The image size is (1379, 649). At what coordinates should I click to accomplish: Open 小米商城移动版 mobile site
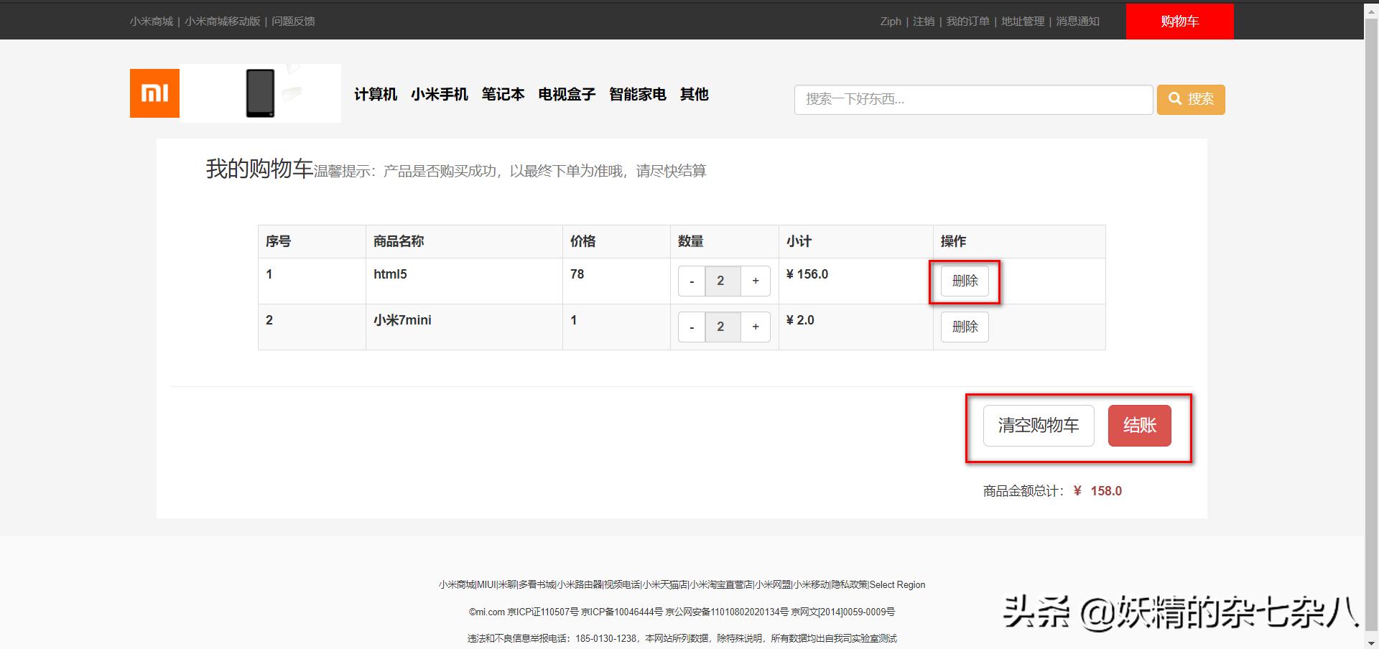221,21
